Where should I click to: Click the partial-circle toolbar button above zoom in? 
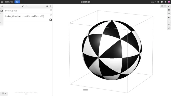click(169, 17)
